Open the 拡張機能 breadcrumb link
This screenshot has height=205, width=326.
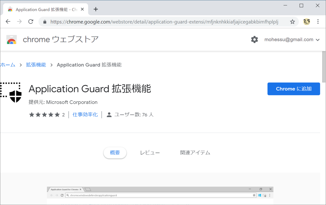point(36,65)
